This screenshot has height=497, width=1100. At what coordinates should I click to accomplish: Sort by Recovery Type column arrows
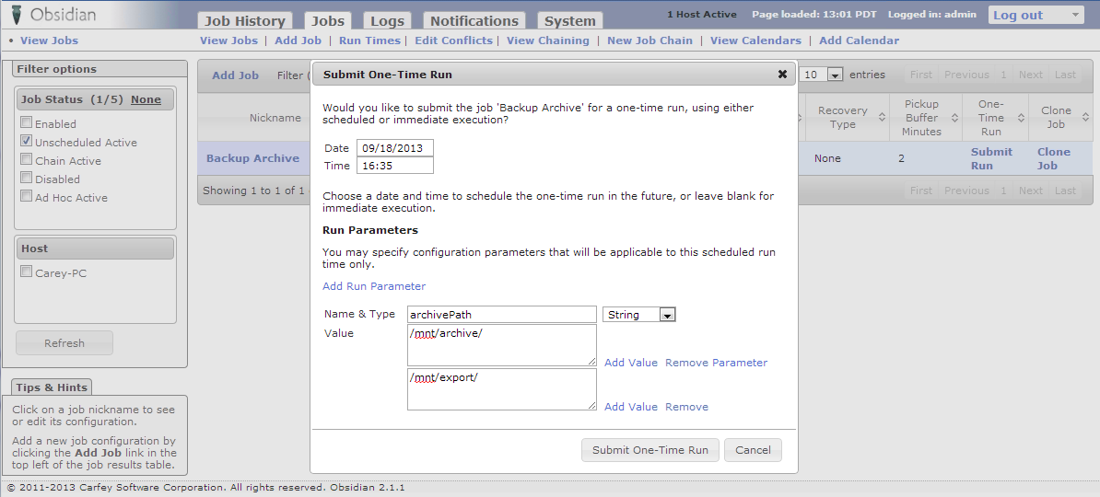(882, 118)
